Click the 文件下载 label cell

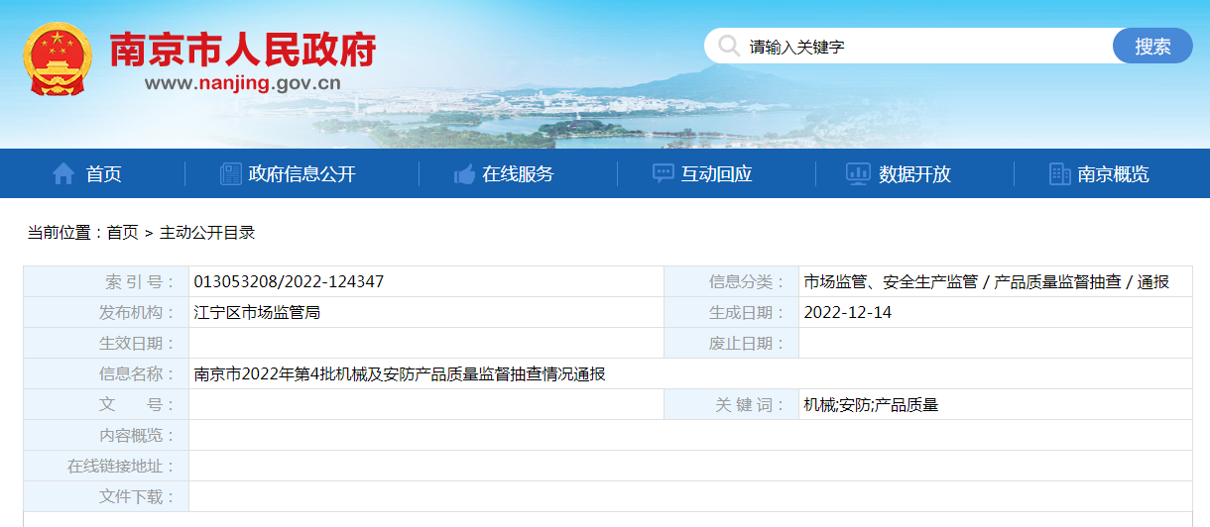pos(106,496)
